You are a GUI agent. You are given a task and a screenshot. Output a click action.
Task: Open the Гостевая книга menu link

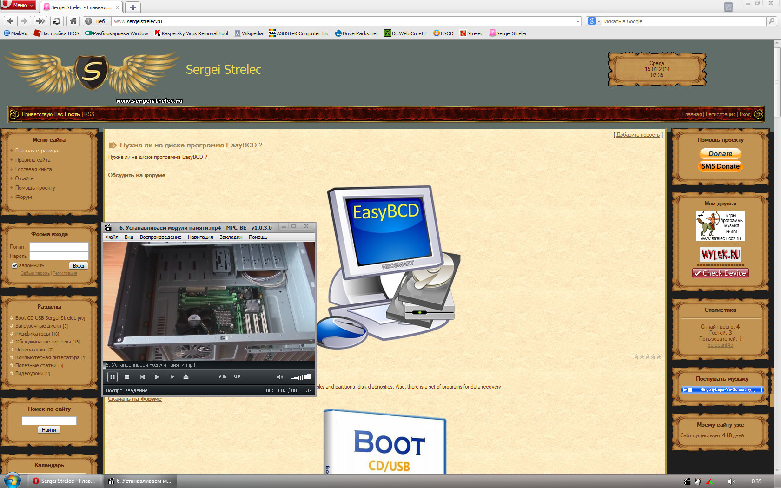33,169
